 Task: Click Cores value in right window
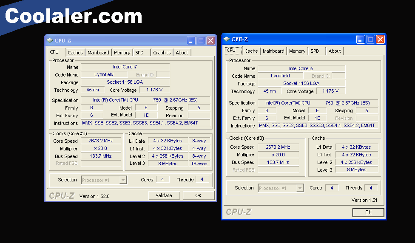coord(332,188)
